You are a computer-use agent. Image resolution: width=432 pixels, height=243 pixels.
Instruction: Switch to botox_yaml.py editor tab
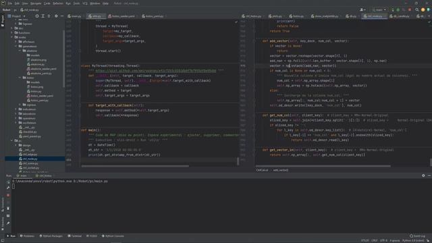153,16
